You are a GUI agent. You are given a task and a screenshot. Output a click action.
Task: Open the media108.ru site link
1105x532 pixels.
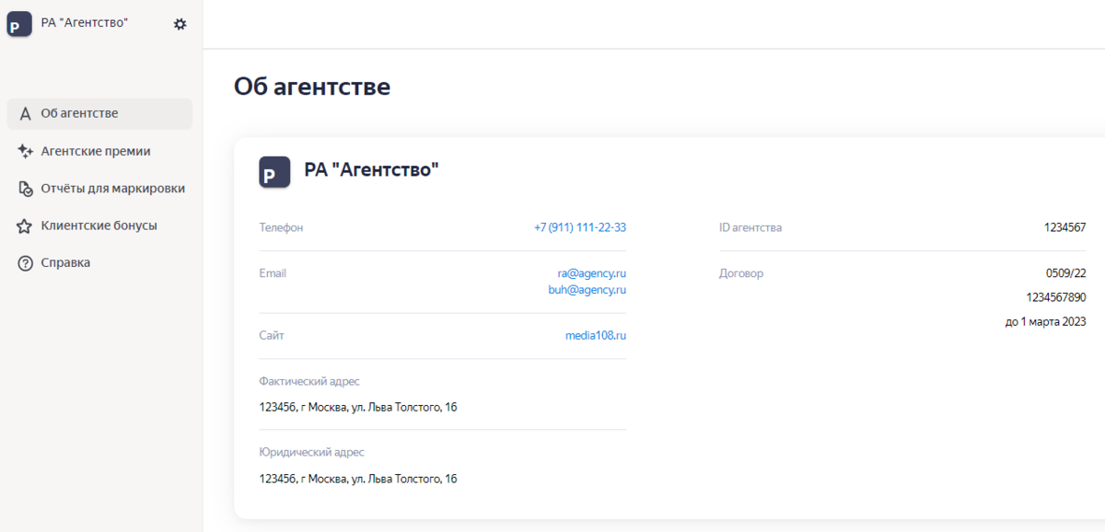pos(596,336)
